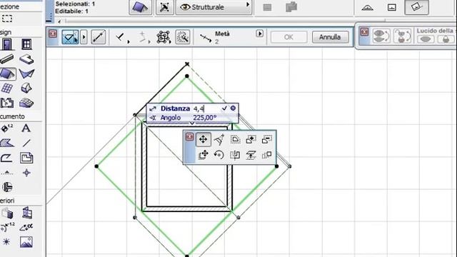Close the control box toolbar
This screenshot has height=257, width=457.
53,34
